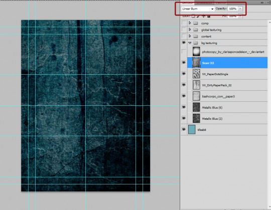Click the bg texturing folder icon
271x210 pixels.
(196, 43)
